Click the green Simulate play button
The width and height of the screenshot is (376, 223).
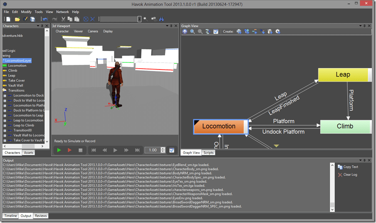59,150
